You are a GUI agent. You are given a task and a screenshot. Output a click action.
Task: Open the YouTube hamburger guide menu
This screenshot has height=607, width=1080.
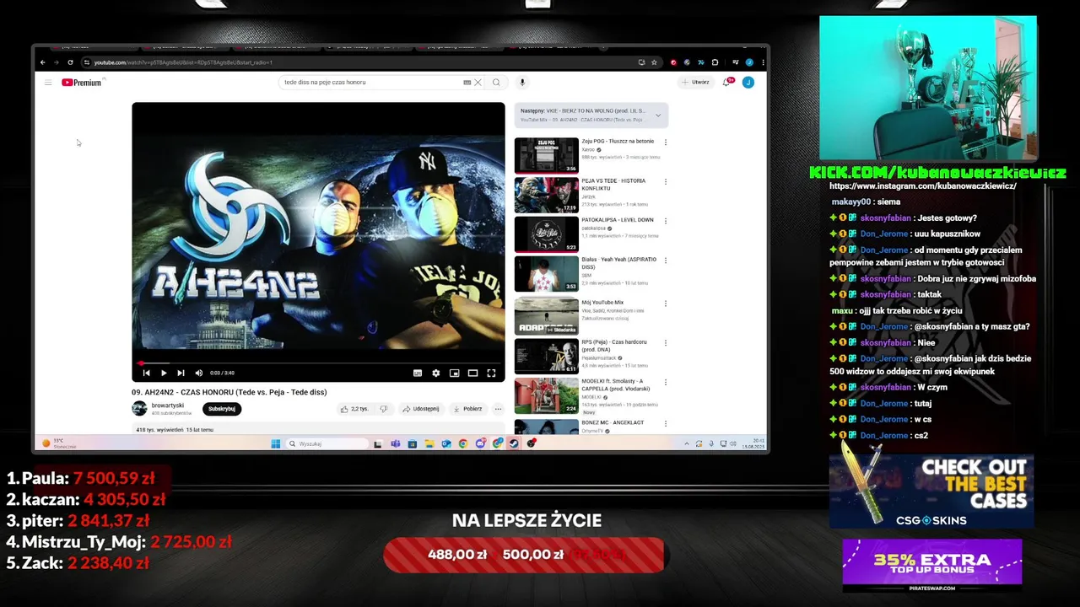[48, 83]
